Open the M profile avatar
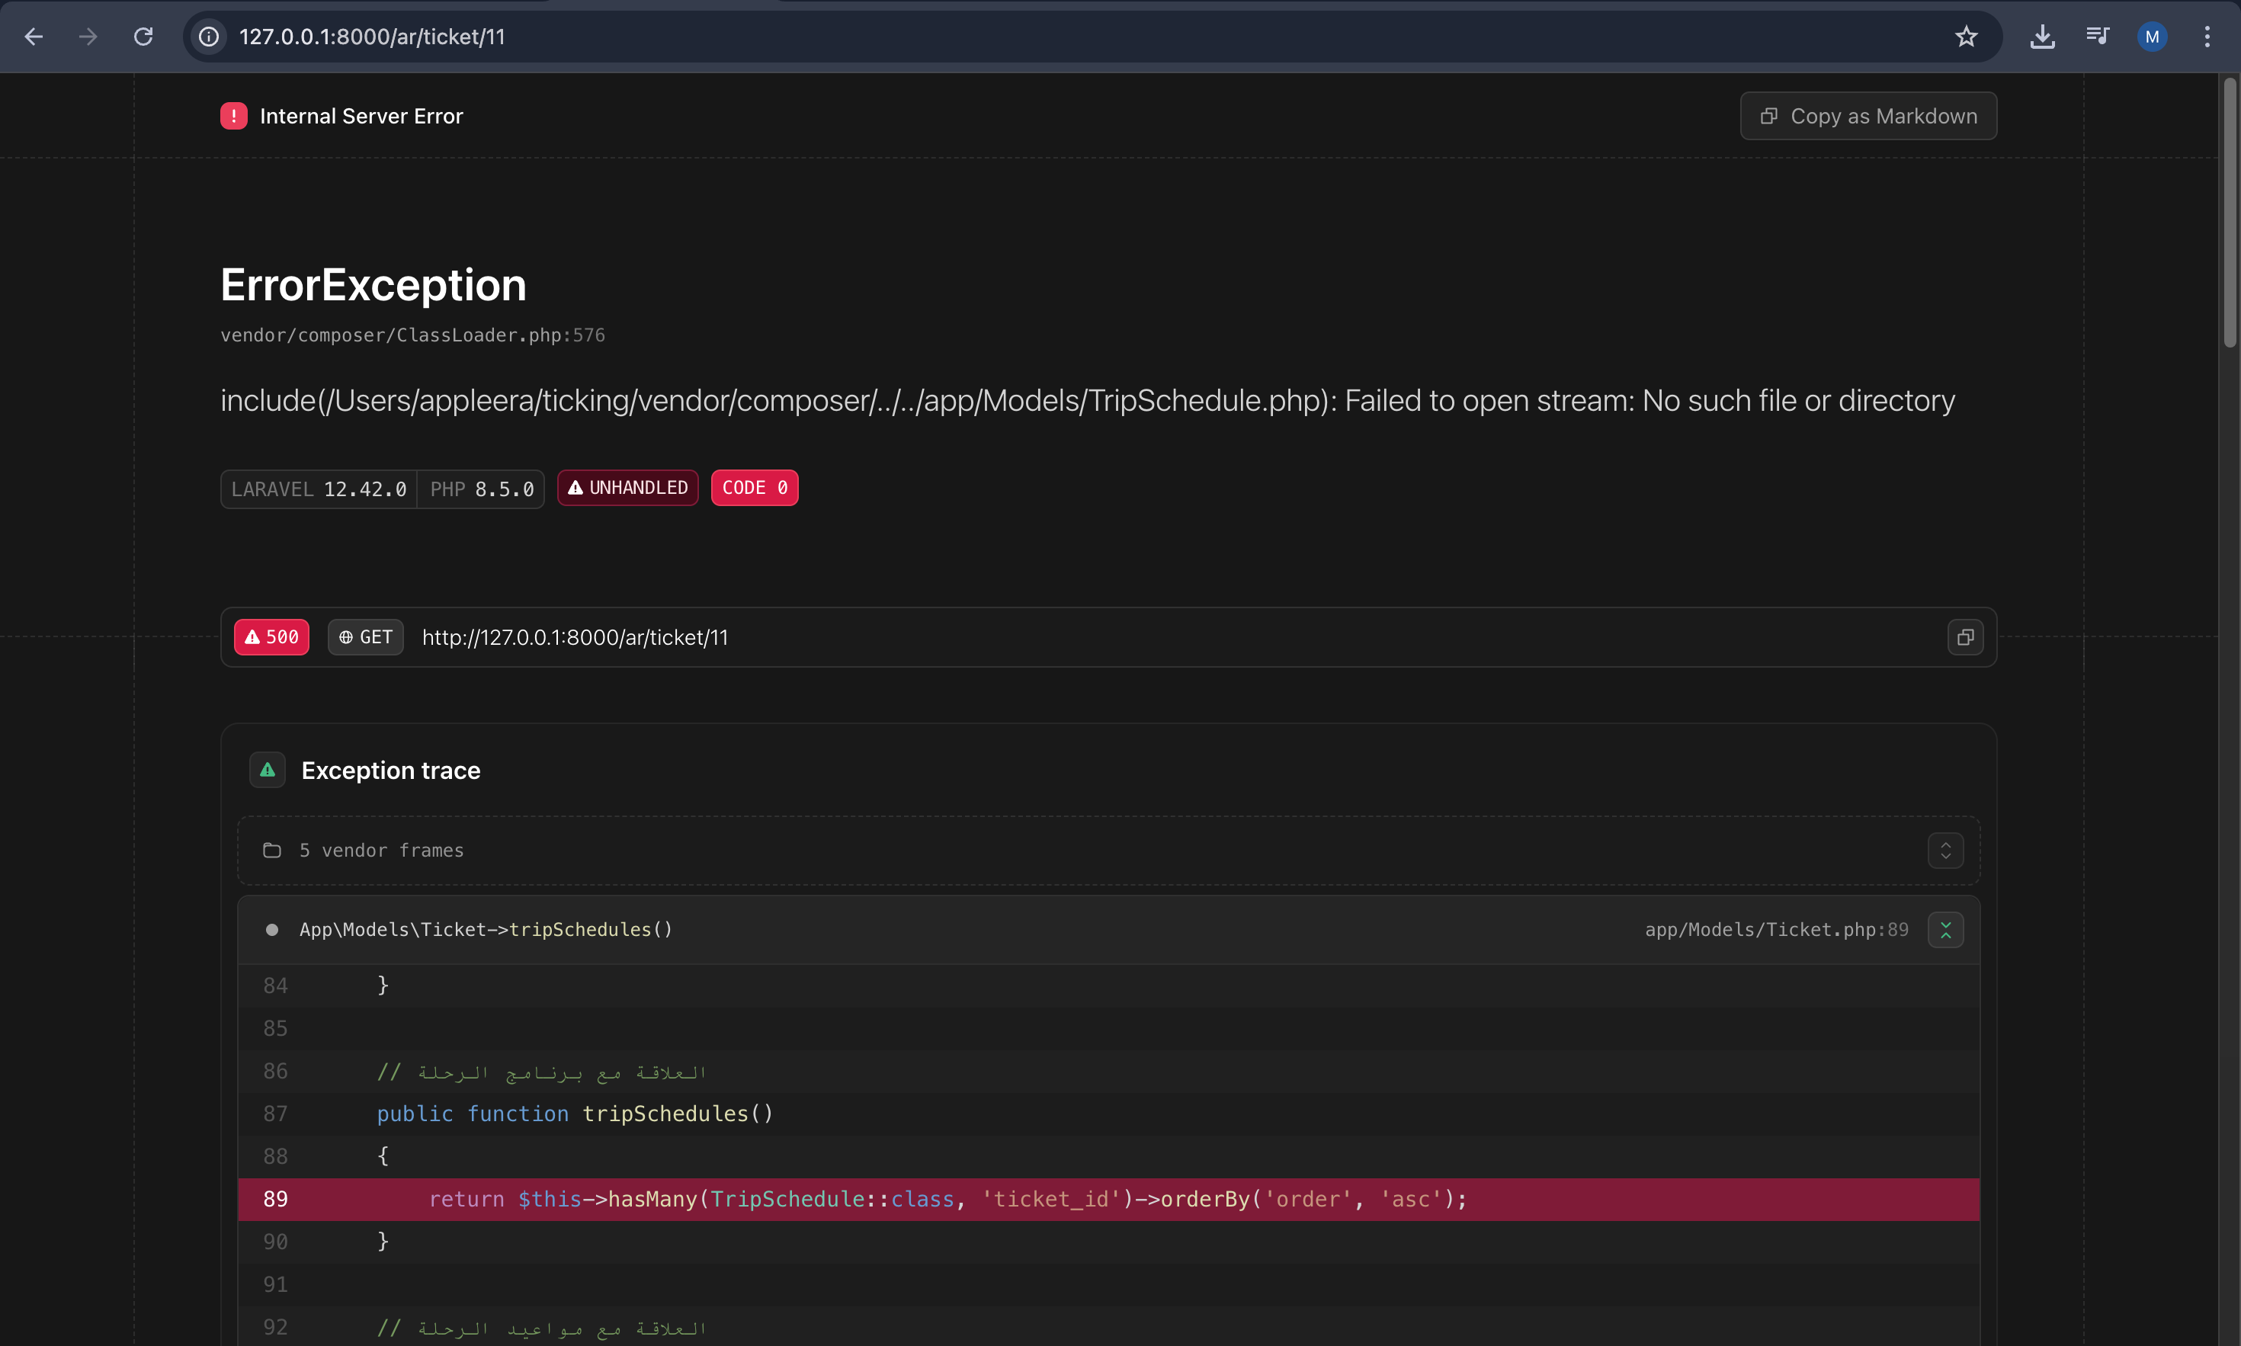 (2152, 37)
